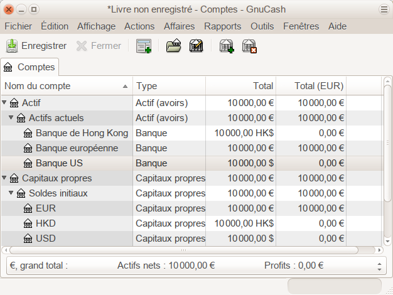Click Profits : 0,00 € summary text

tap(294, 265)
